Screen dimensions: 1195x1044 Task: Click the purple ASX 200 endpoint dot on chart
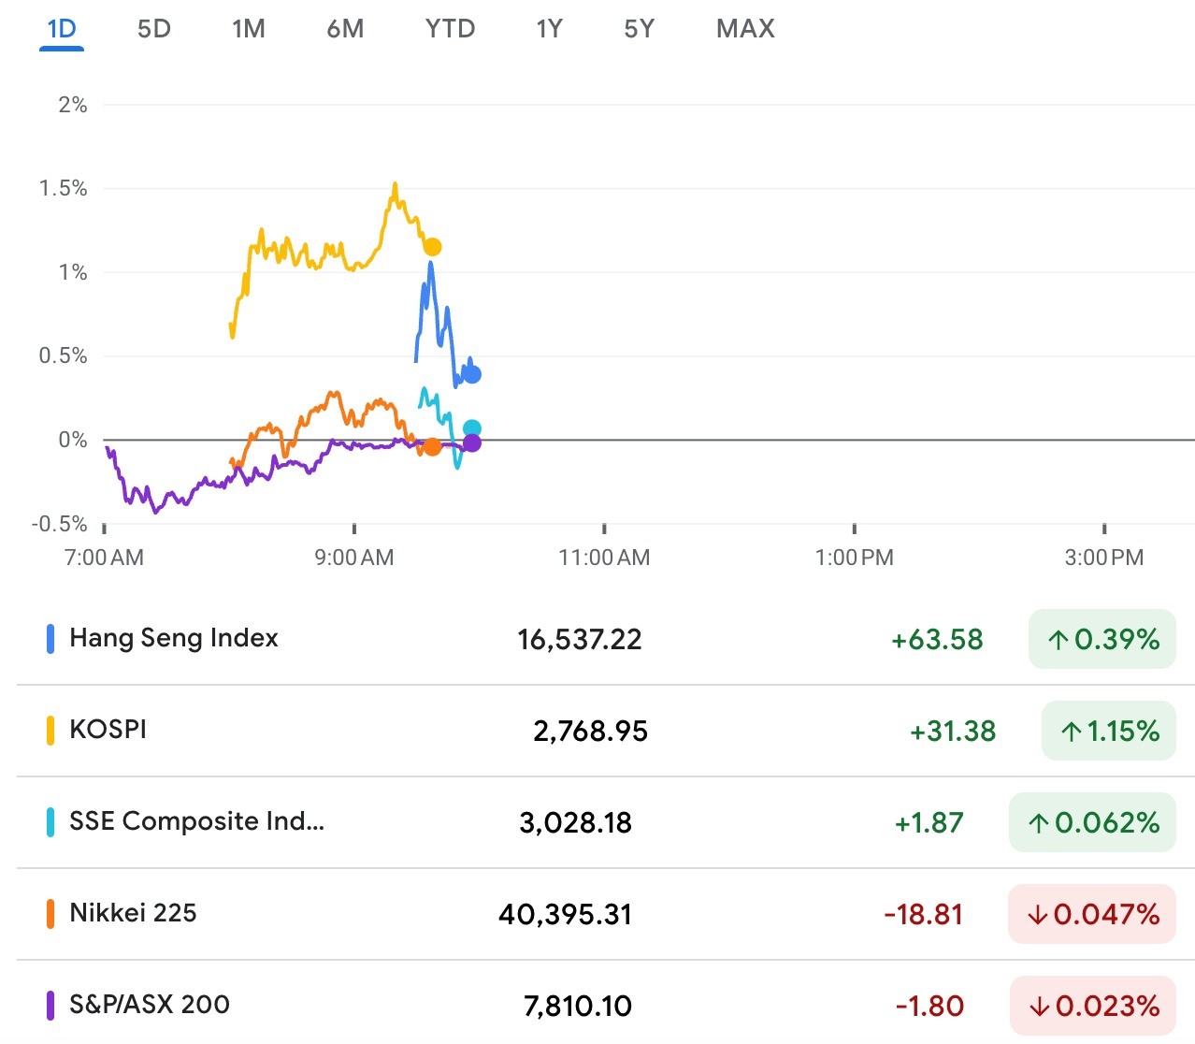[472, 442]
